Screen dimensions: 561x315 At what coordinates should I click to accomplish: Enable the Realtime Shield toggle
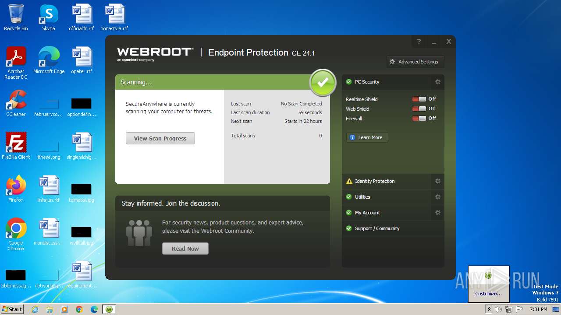pos(419,99)
